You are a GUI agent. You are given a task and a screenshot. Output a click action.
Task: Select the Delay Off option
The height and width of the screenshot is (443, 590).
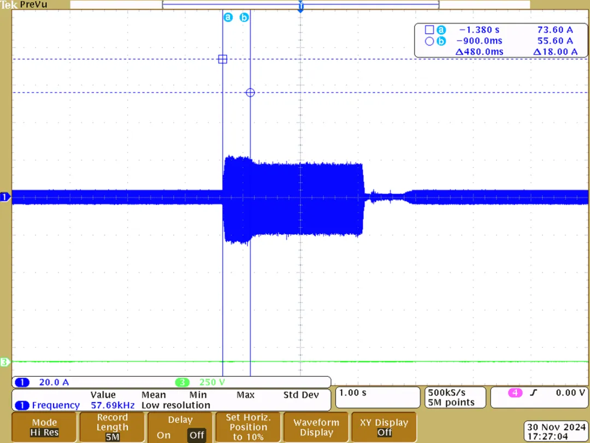(x=196, y=435)
